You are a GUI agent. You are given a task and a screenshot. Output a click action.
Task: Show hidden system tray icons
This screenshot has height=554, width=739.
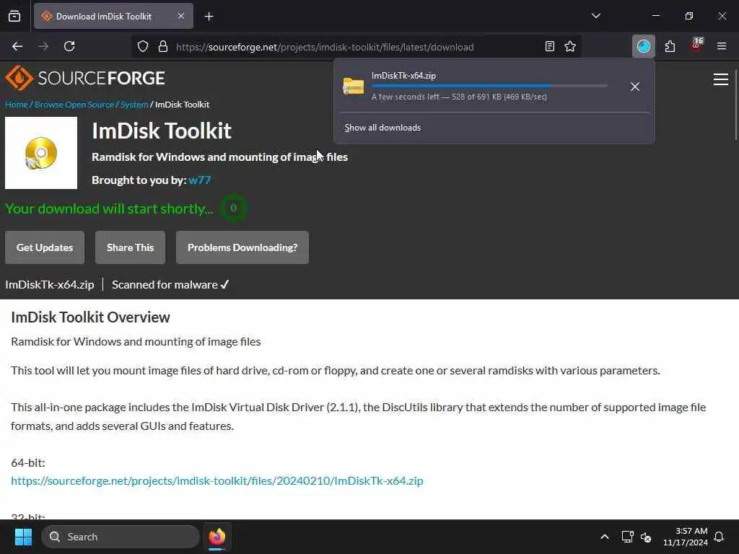click(x=605, y=537)
